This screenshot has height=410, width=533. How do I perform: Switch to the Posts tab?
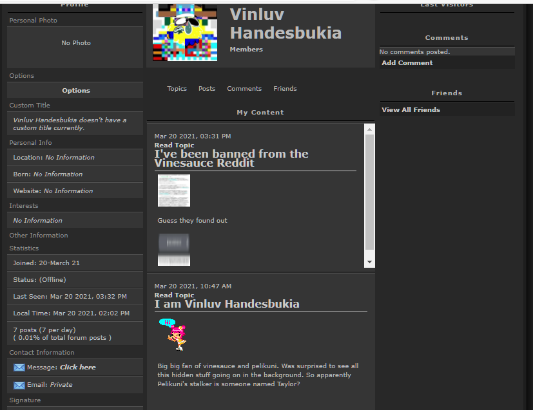click(207, 89)
